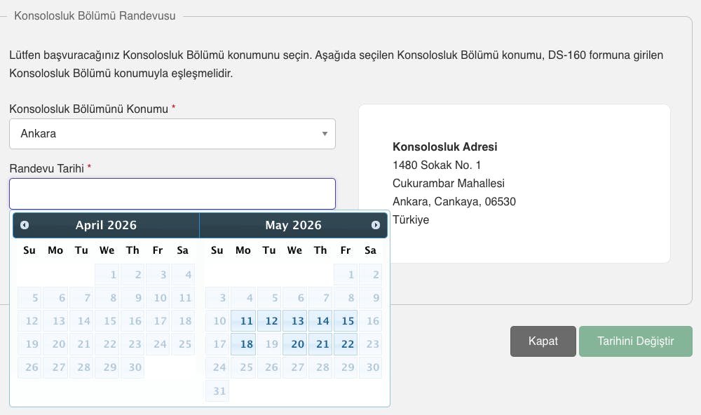Select May 22 as the appointment date
This screenshot has height=415, width=701.
click(x=346, y=343)
